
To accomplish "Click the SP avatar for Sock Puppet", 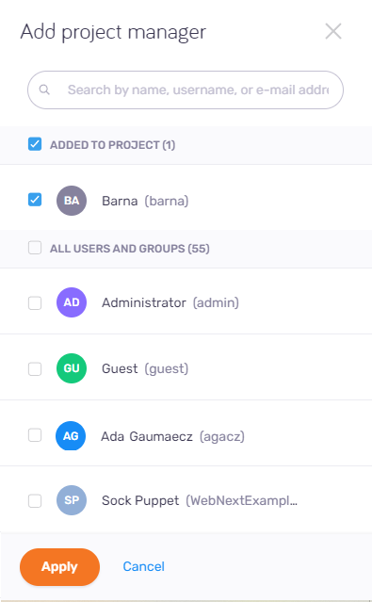I will [72, 500].
